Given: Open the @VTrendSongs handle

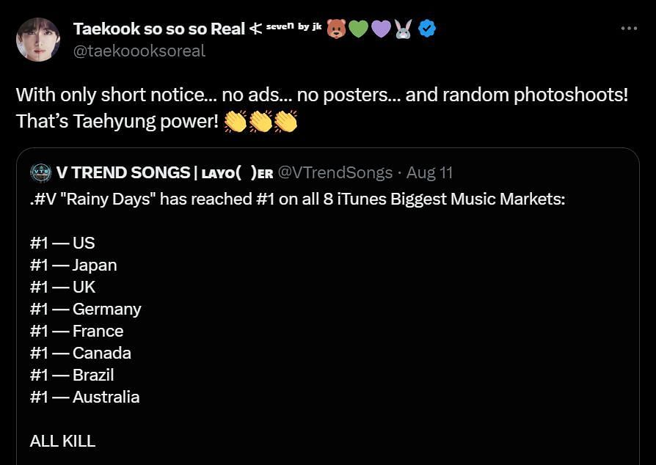Looking at the screenshot, I should [x=335, y=173].
